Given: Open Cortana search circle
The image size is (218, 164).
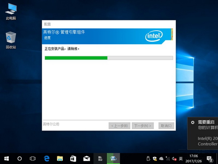Looking at the screenshot, I should [20, 159].
